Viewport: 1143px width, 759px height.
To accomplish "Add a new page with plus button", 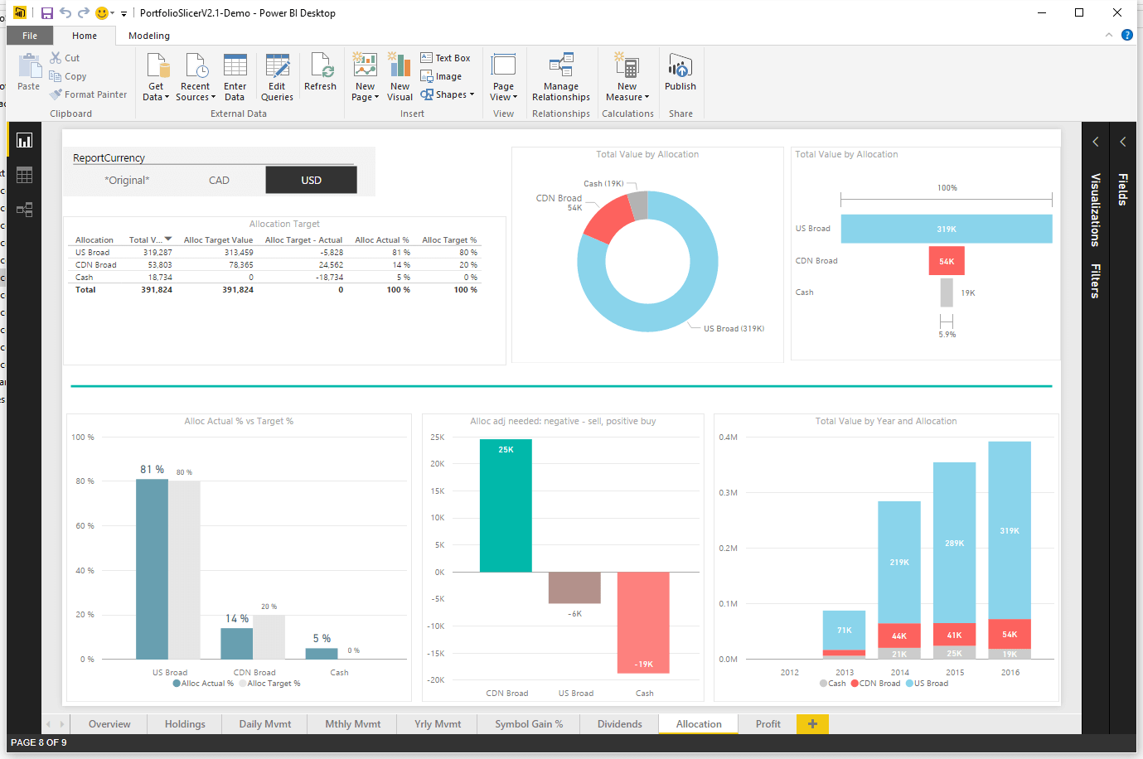I will (x=812, y=724).
